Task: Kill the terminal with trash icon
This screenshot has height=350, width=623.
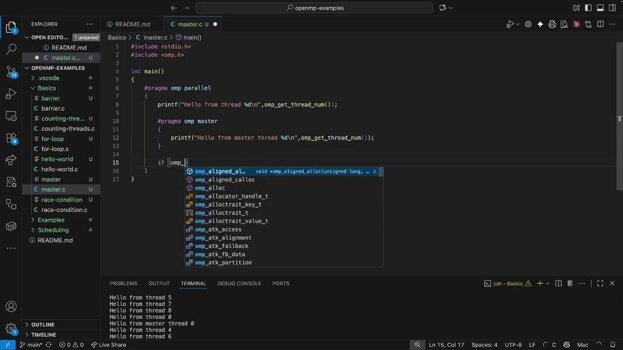Action: [x=570, y=283]
